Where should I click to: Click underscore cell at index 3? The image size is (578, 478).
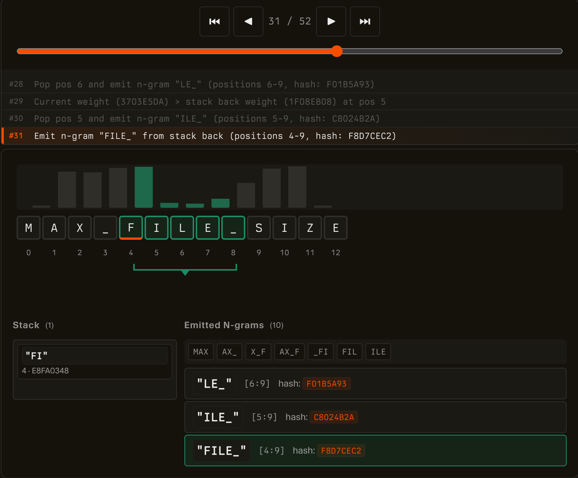105,228
